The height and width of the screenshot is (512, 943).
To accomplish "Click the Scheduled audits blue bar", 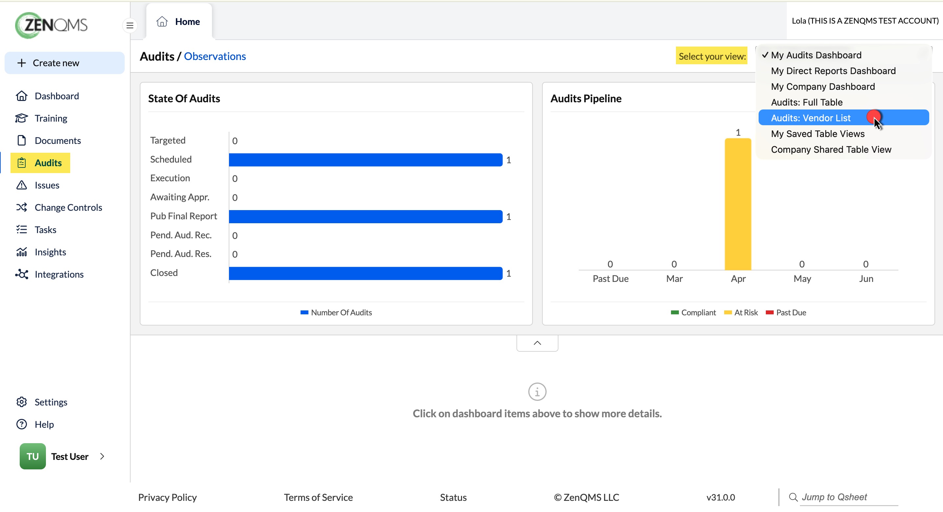I will tap(366, 160).
